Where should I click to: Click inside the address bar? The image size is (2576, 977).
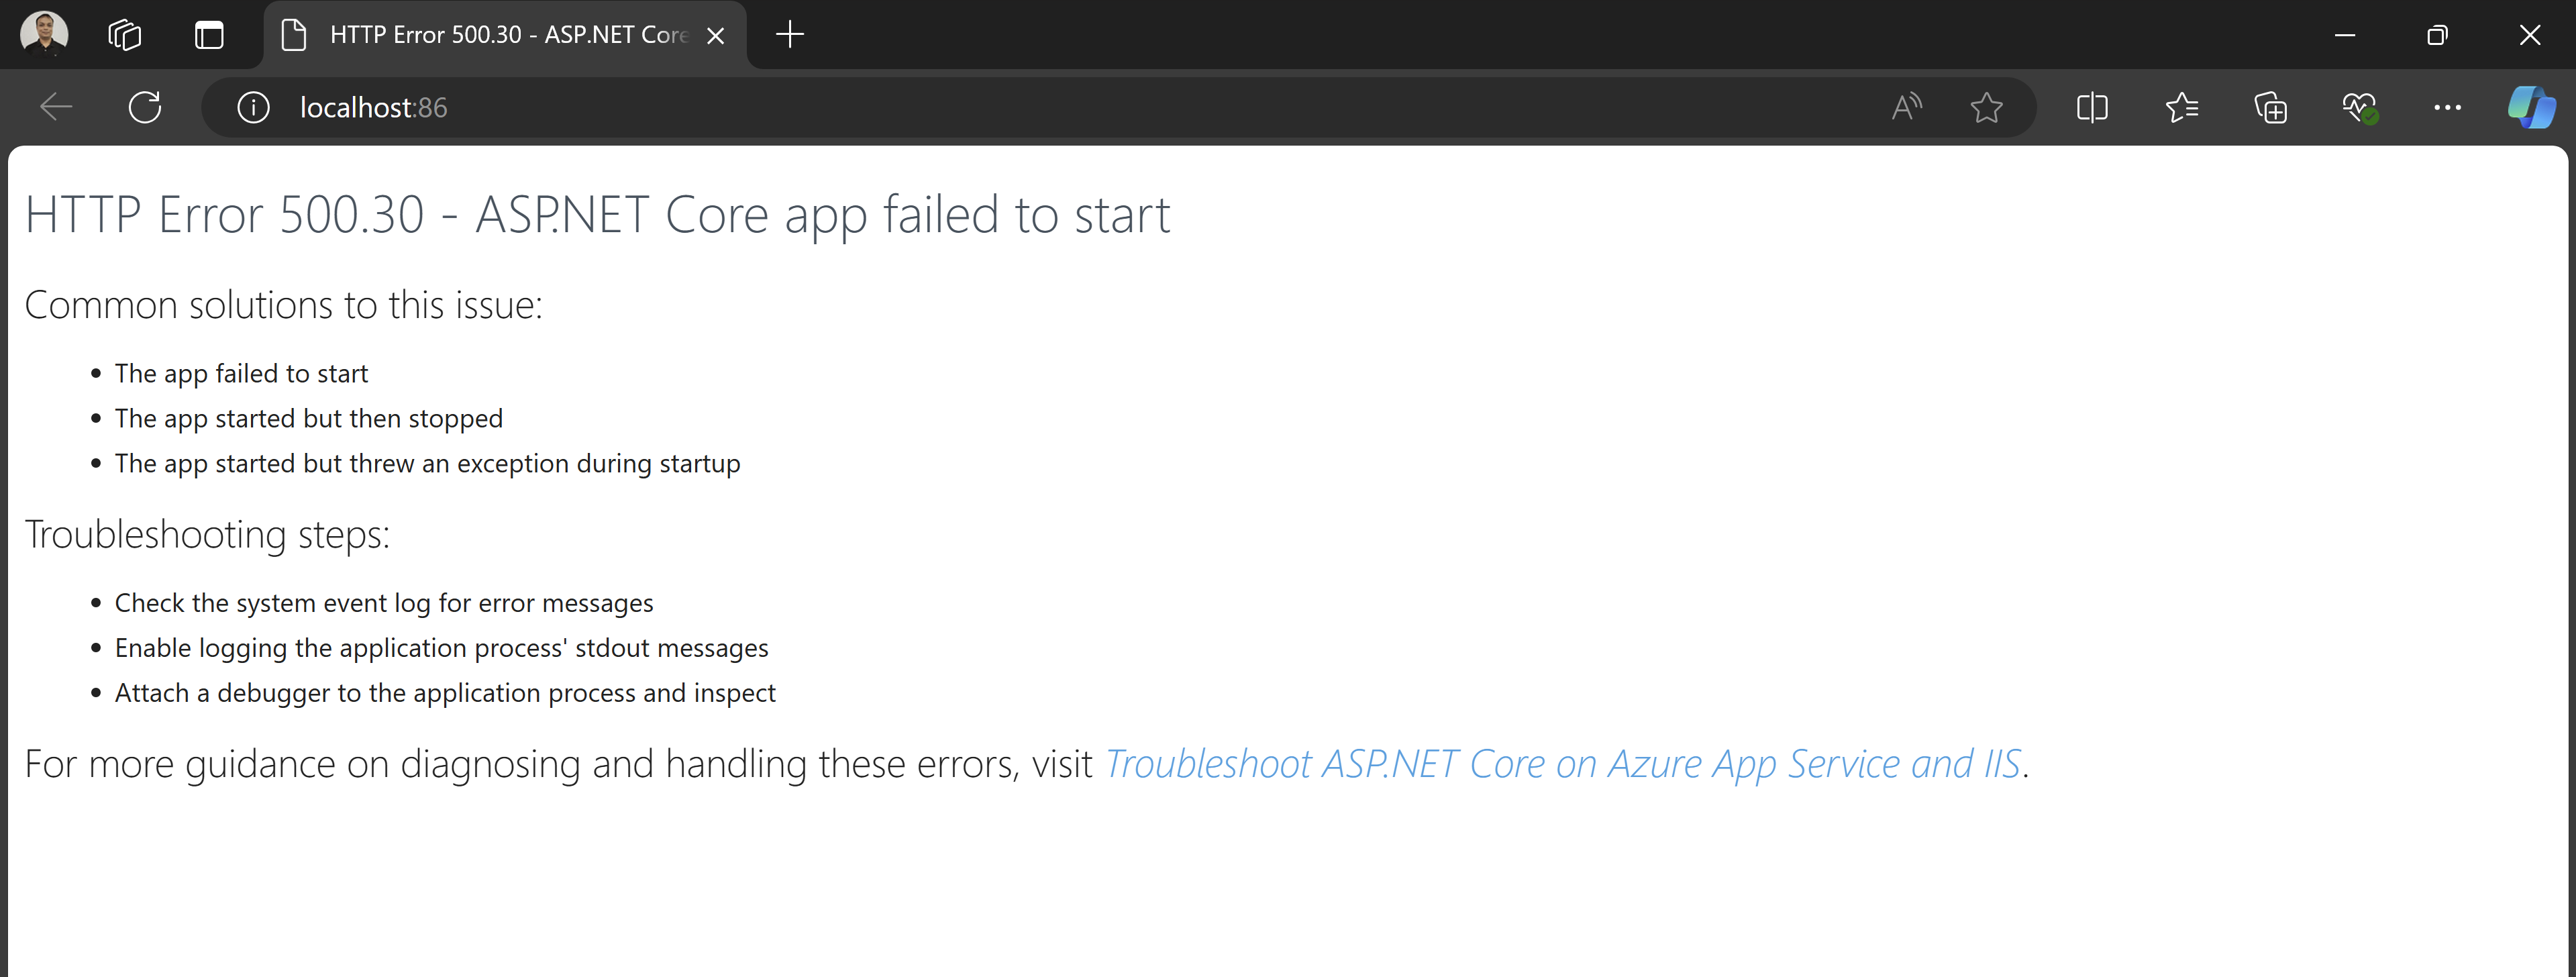coord(700,107)
